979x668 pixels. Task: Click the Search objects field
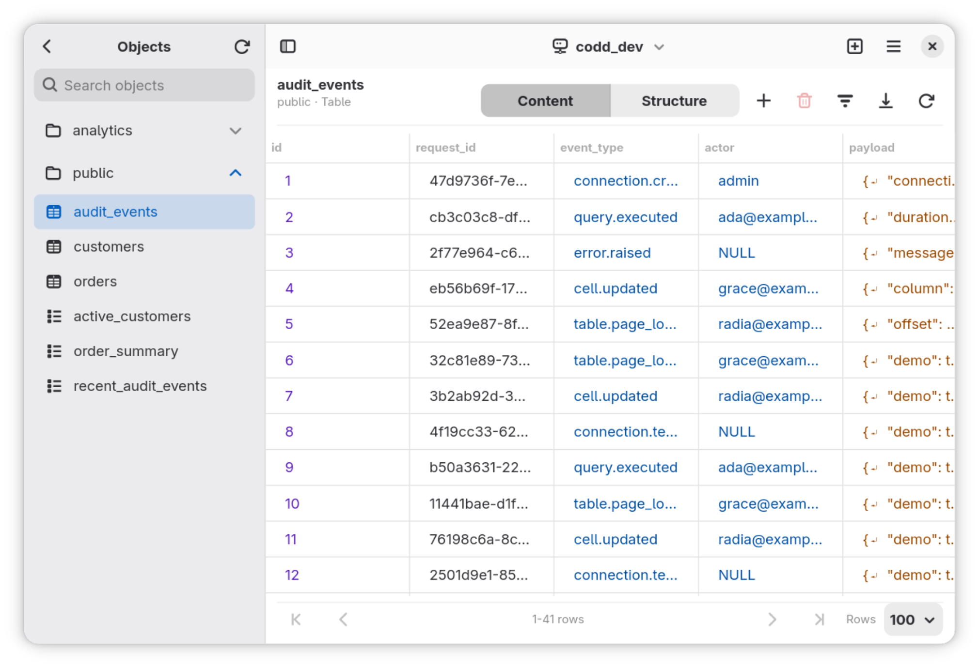tap(144, 85)
